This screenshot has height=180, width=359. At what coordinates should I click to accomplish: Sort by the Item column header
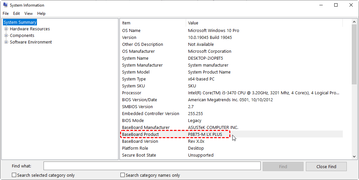(152, 23)
